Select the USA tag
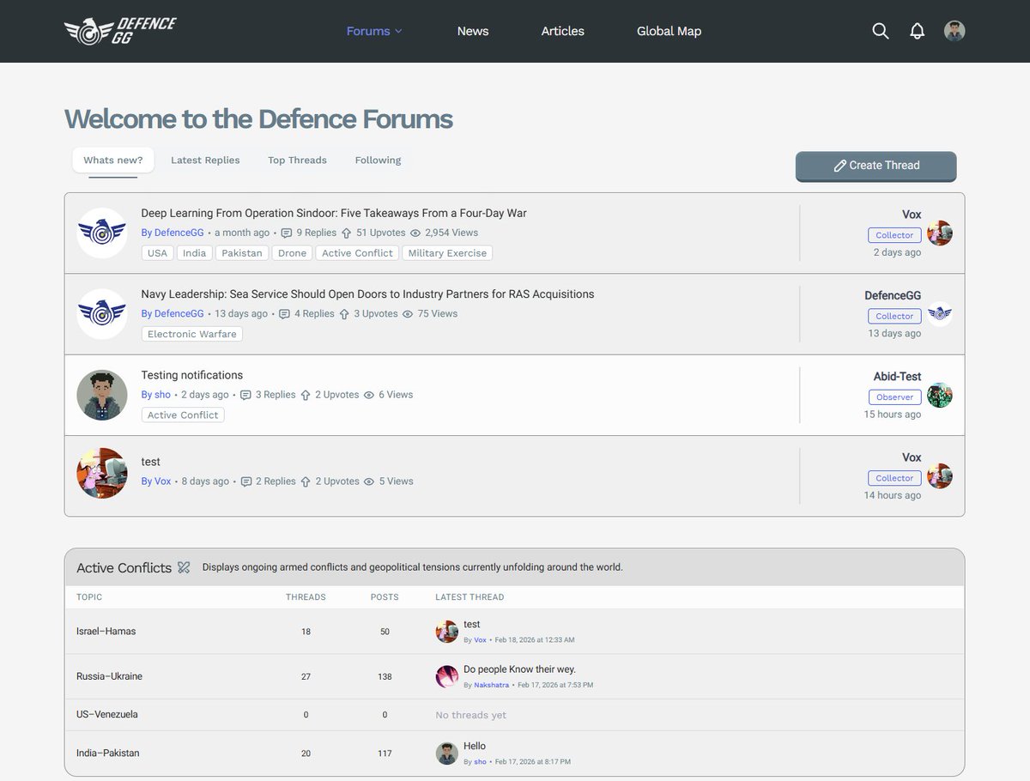 tap(157, 253)
